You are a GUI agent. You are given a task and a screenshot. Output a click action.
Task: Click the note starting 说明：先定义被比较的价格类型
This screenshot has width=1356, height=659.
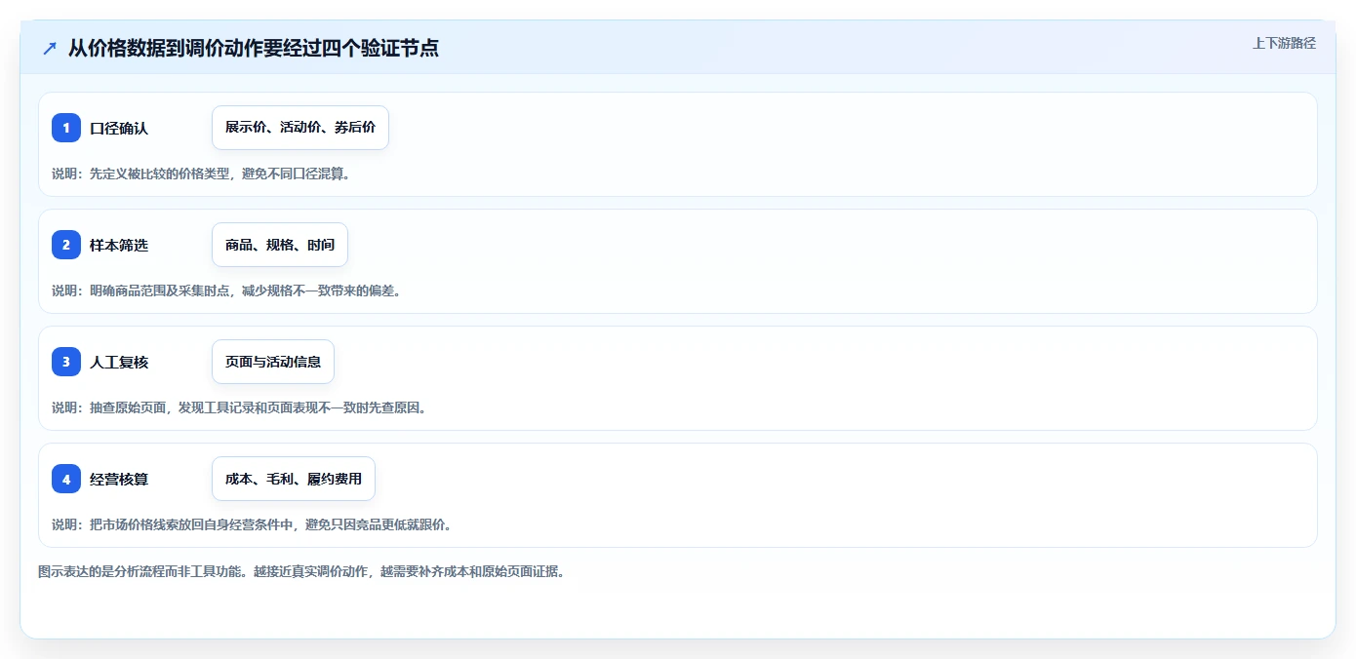click(x=201, y=174)
